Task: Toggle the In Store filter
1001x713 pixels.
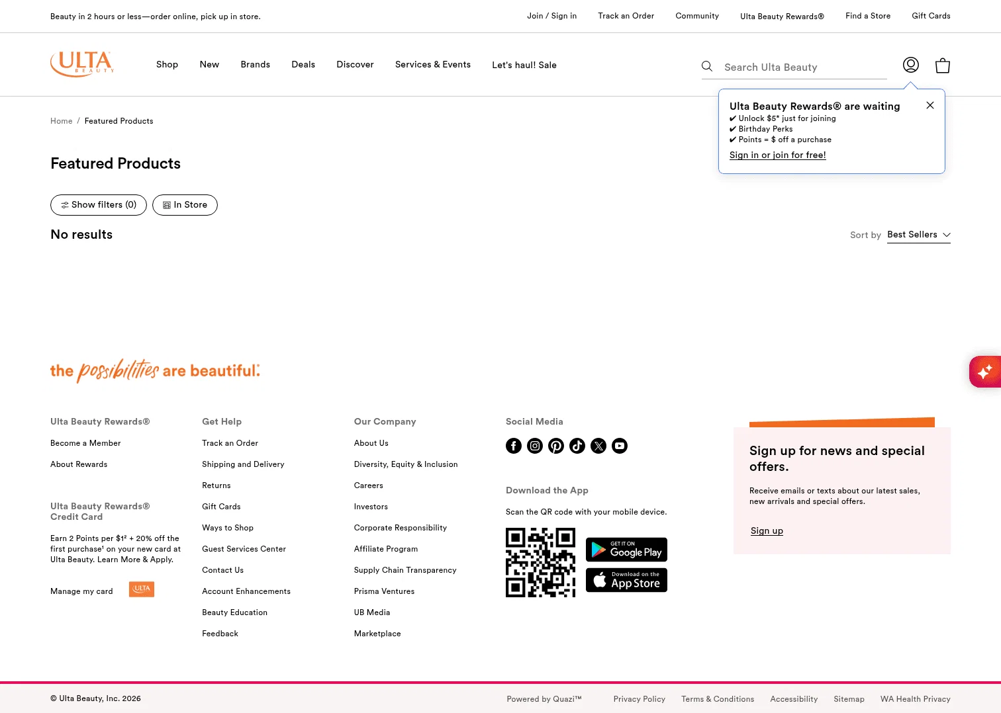Action: click(185, 205)
